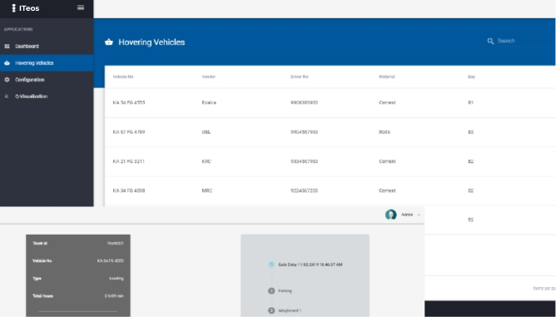Viewport: 556px width, 317px height.
Task: Click the Configuration gear icon
Action: point(7,80)
